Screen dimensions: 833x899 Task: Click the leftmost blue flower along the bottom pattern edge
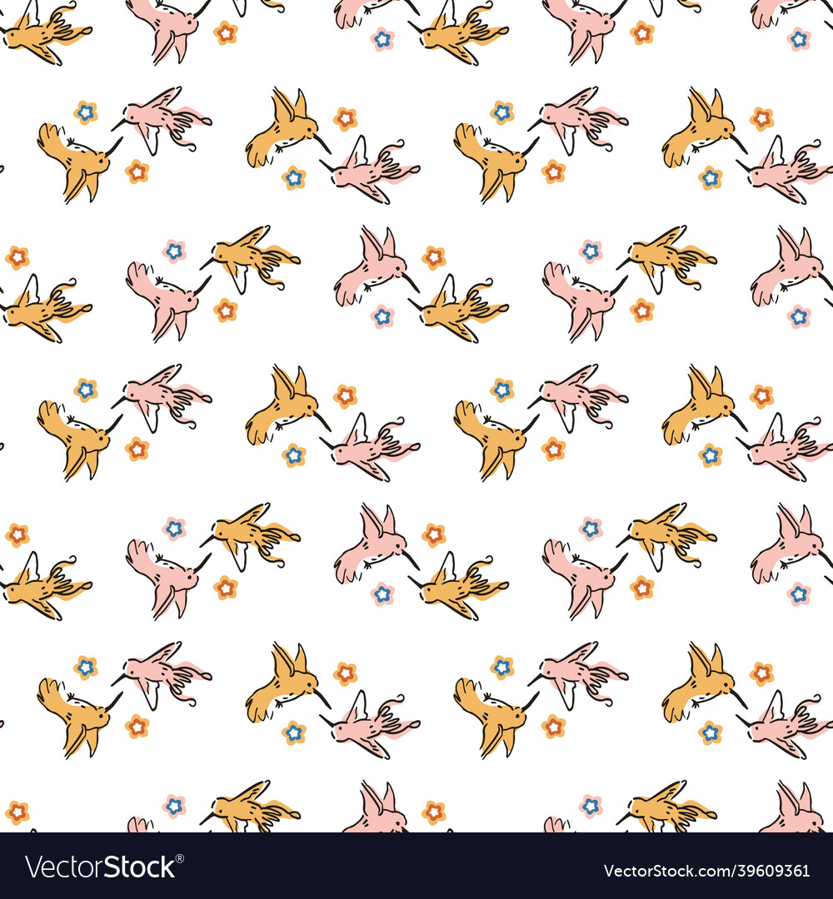[174, 806]
